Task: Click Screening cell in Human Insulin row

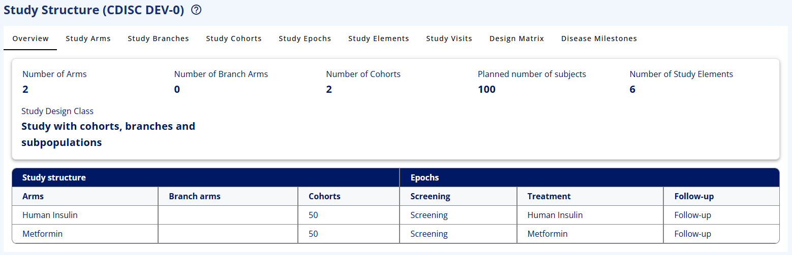Action: [x=429, y=215]
